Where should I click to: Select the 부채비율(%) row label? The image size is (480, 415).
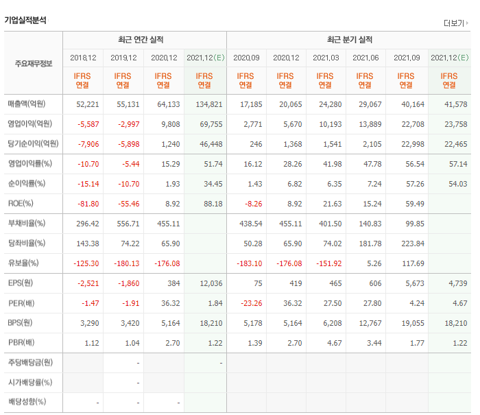click(x=27, y=223)
